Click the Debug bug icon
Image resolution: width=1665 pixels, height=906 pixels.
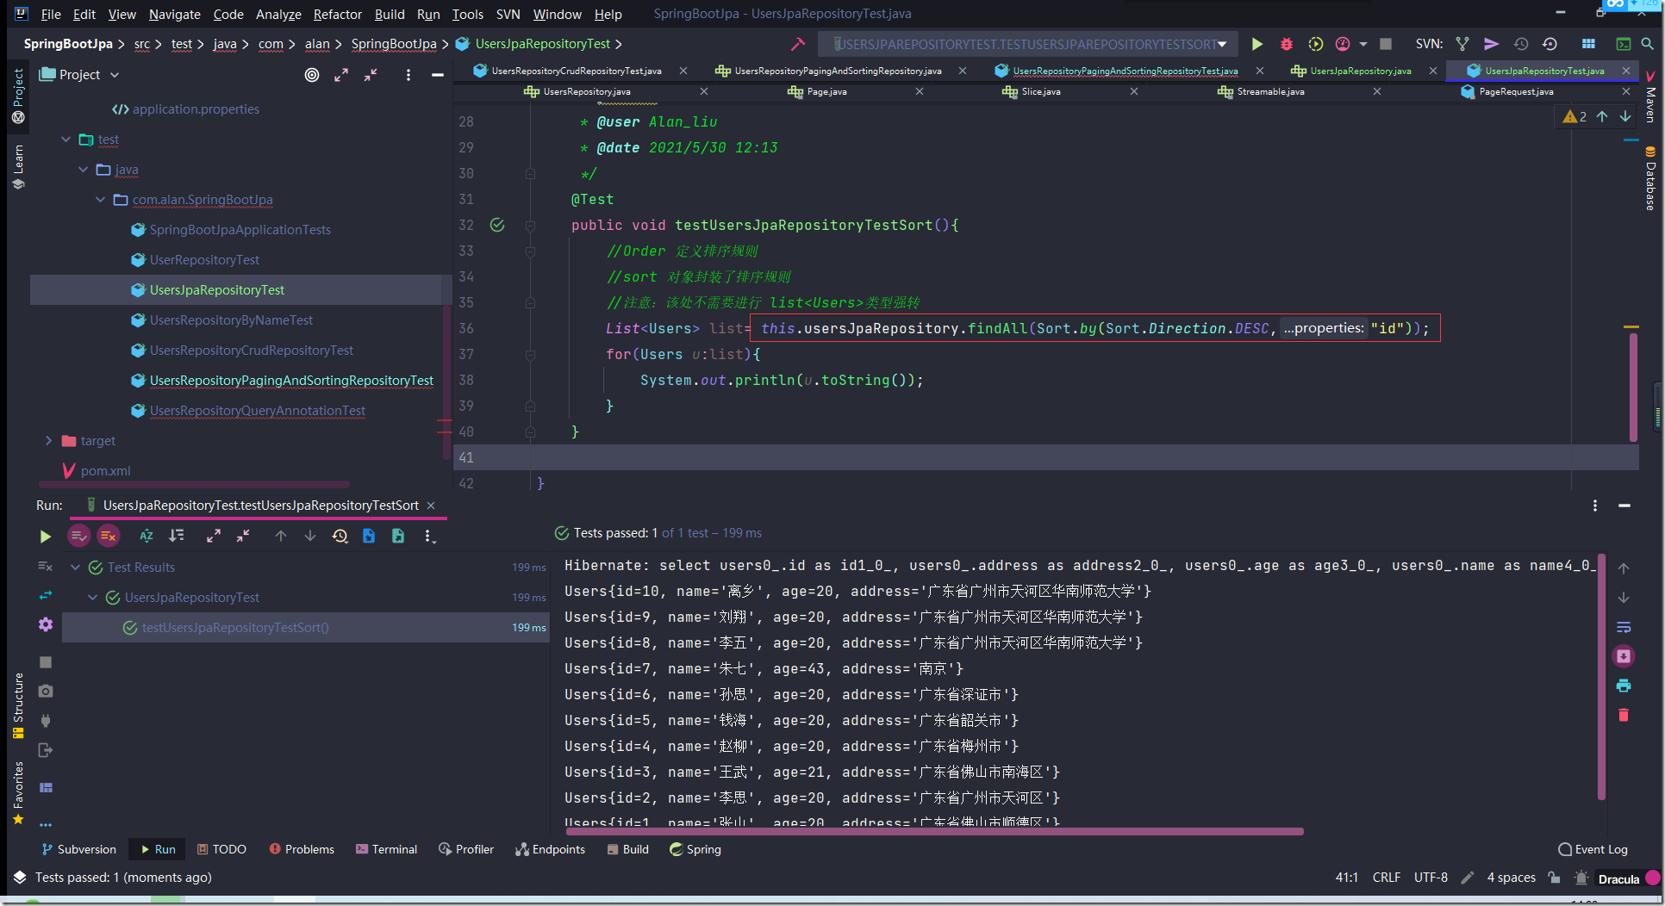tap(1286, 44)
